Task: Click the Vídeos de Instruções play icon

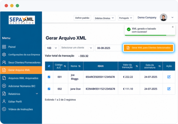Action: click(4, 109)
